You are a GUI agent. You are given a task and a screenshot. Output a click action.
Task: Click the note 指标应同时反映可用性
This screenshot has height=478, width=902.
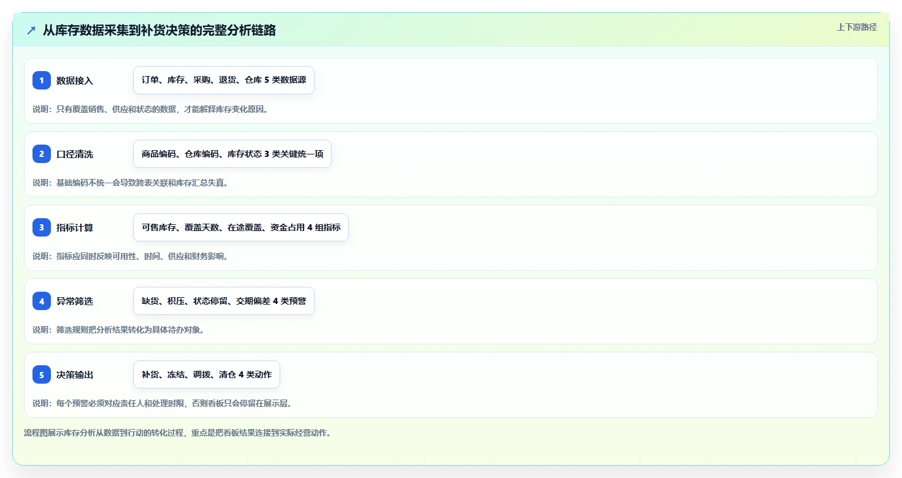tap(130, 256)
